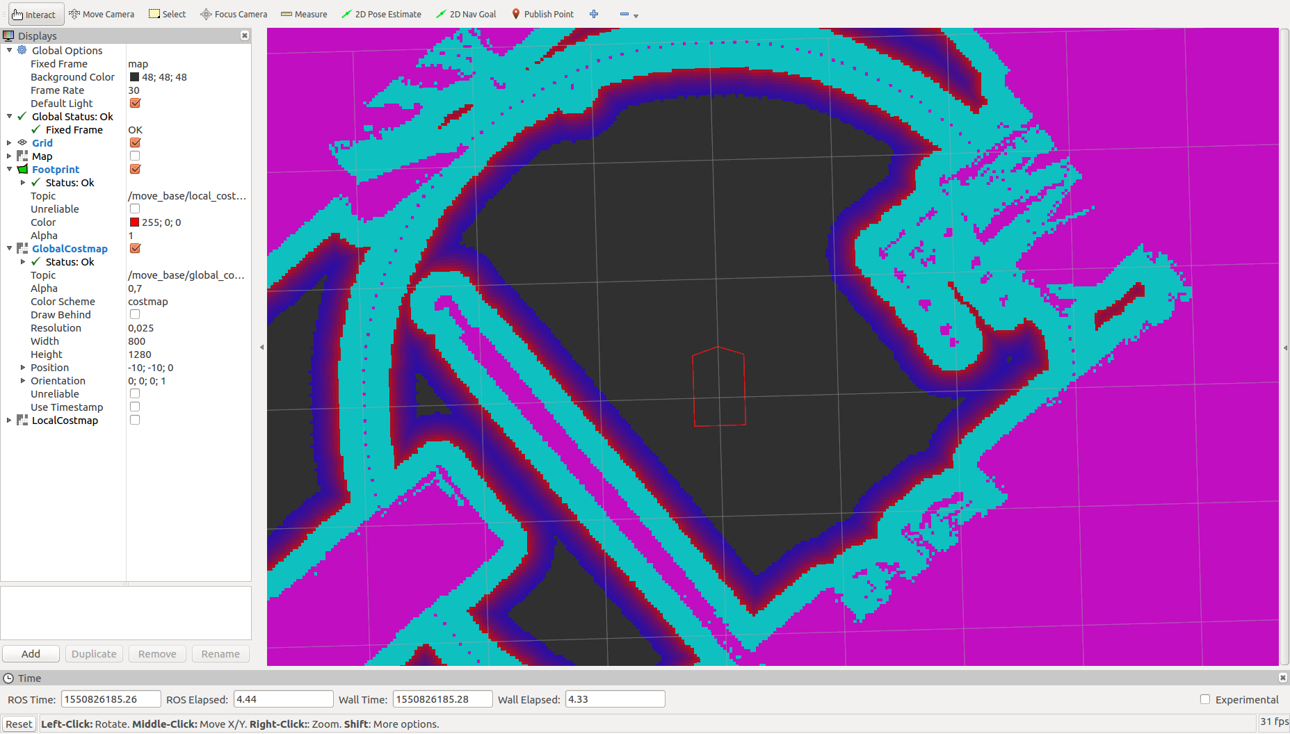Click the Displays panel monitor icon

[8, 35]
